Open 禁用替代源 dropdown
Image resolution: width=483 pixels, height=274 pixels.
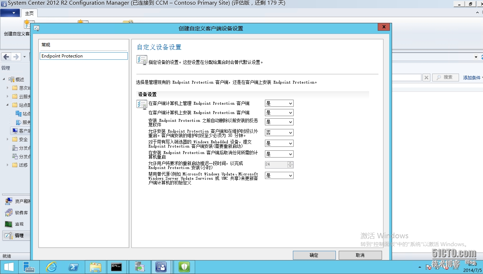(x=279, y=175)
